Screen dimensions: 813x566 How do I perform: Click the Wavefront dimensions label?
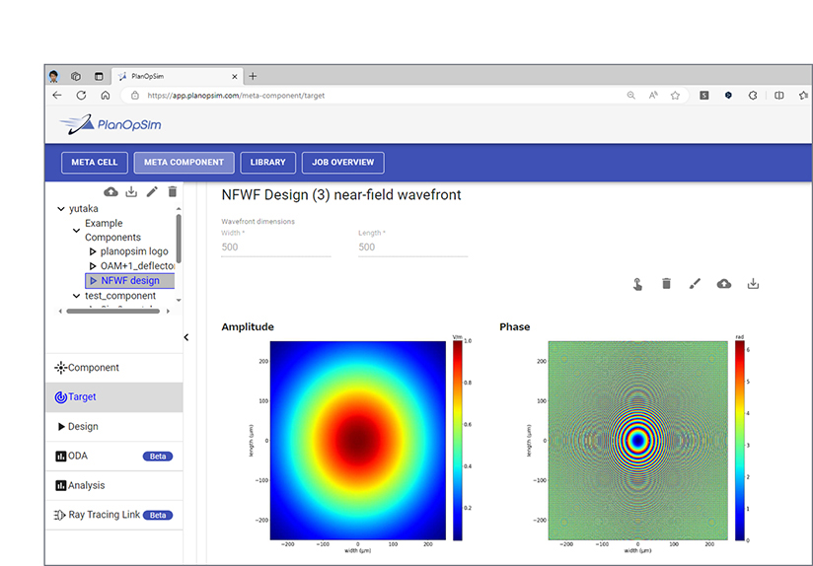[258, 221]
